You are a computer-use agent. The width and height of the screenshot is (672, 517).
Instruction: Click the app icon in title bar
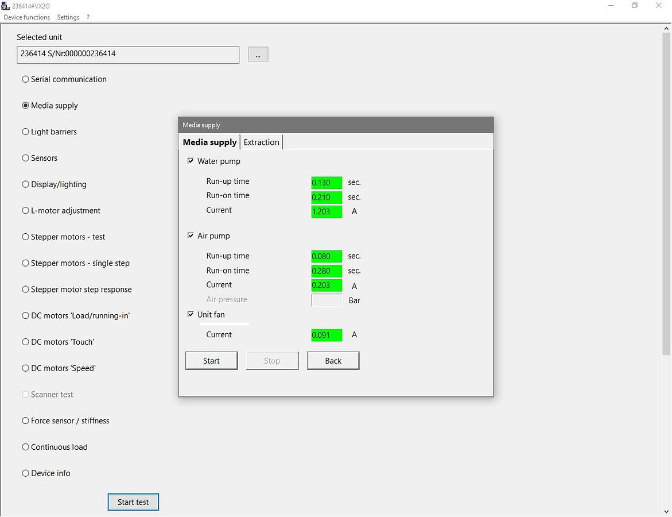pos(6,6)
